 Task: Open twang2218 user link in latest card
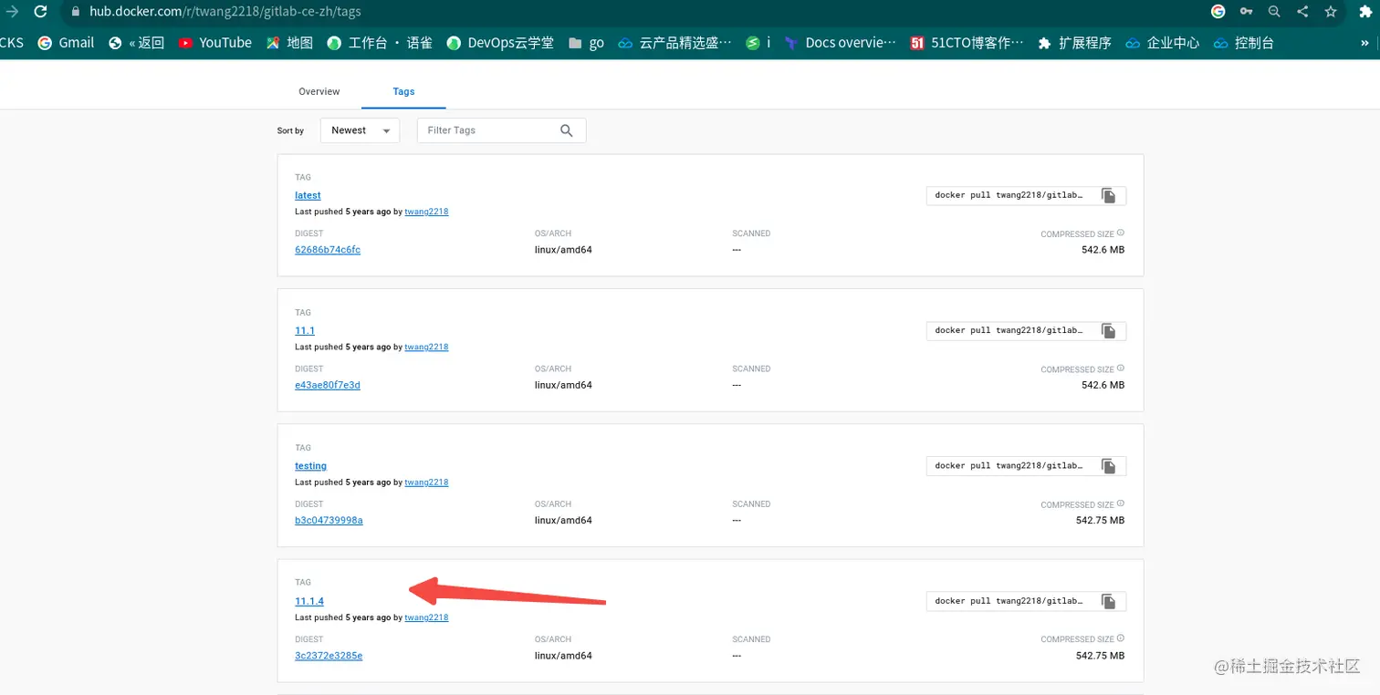coord(426,212)
